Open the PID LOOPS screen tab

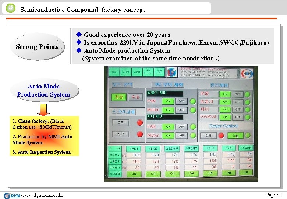pyautogui.click(x=148, y=72)
